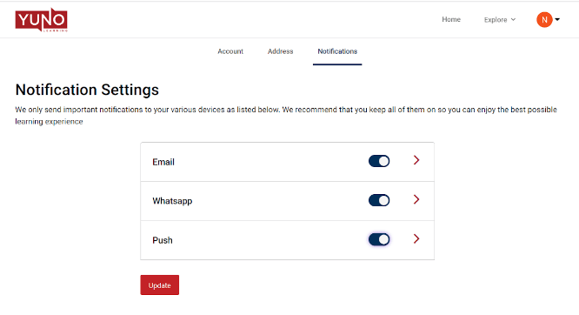Switch to the Address tab
The image size is (579, 315).
point(280,51)
